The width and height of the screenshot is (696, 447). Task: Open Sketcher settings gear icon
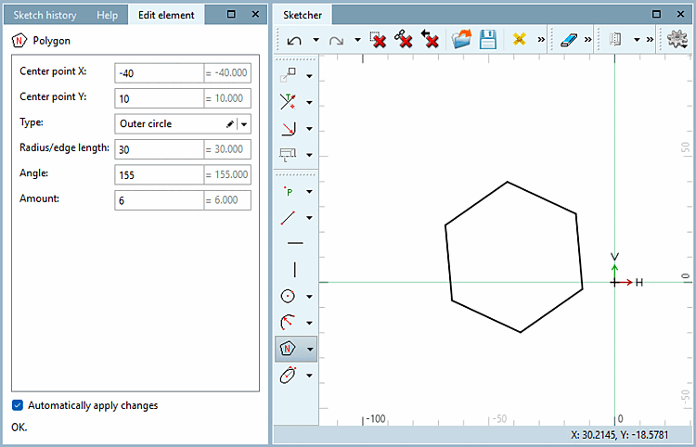tap(677, 40)
